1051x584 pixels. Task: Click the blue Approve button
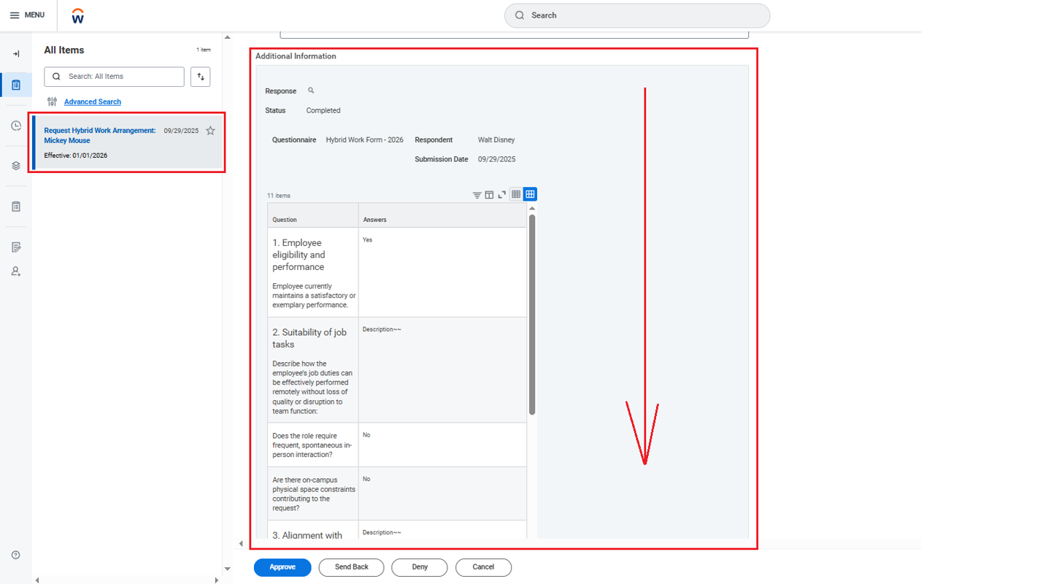[282, 567]
